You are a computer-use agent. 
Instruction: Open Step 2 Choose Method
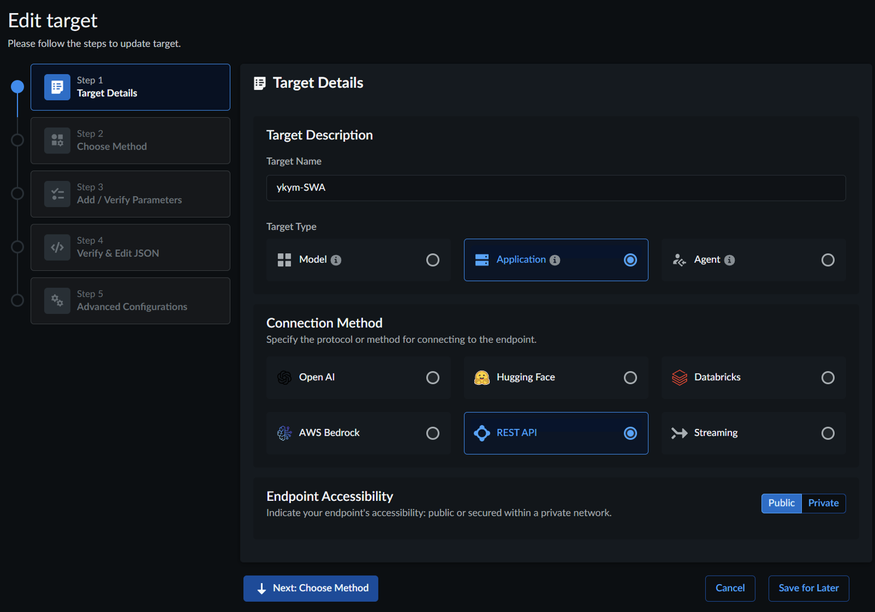click(x=131, y=141)
